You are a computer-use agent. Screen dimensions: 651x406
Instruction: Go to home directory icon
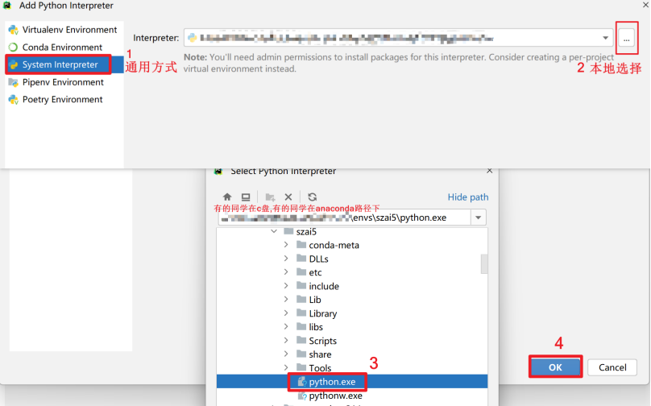[x=227, y=197]
